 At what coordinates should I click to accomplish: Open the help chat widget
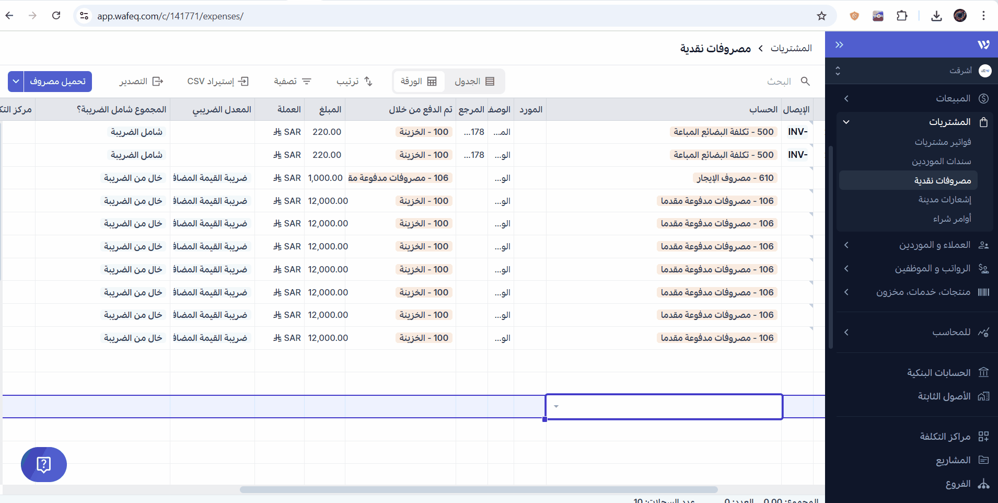point(44,464)
